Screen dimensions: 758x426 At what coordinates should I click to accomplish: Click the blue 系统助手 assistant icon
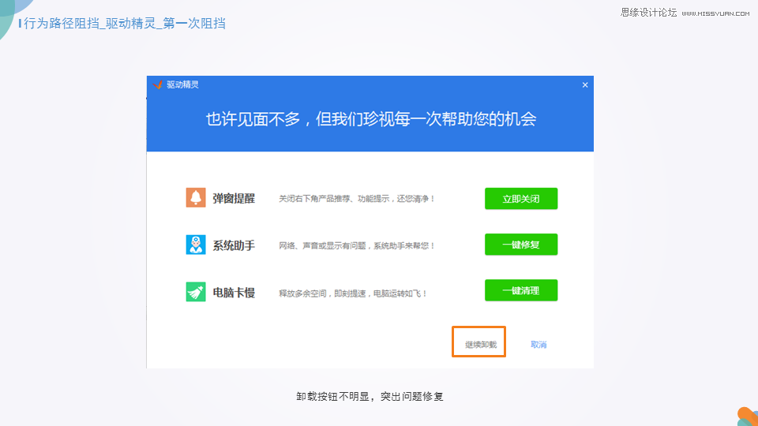pos(196,245)
